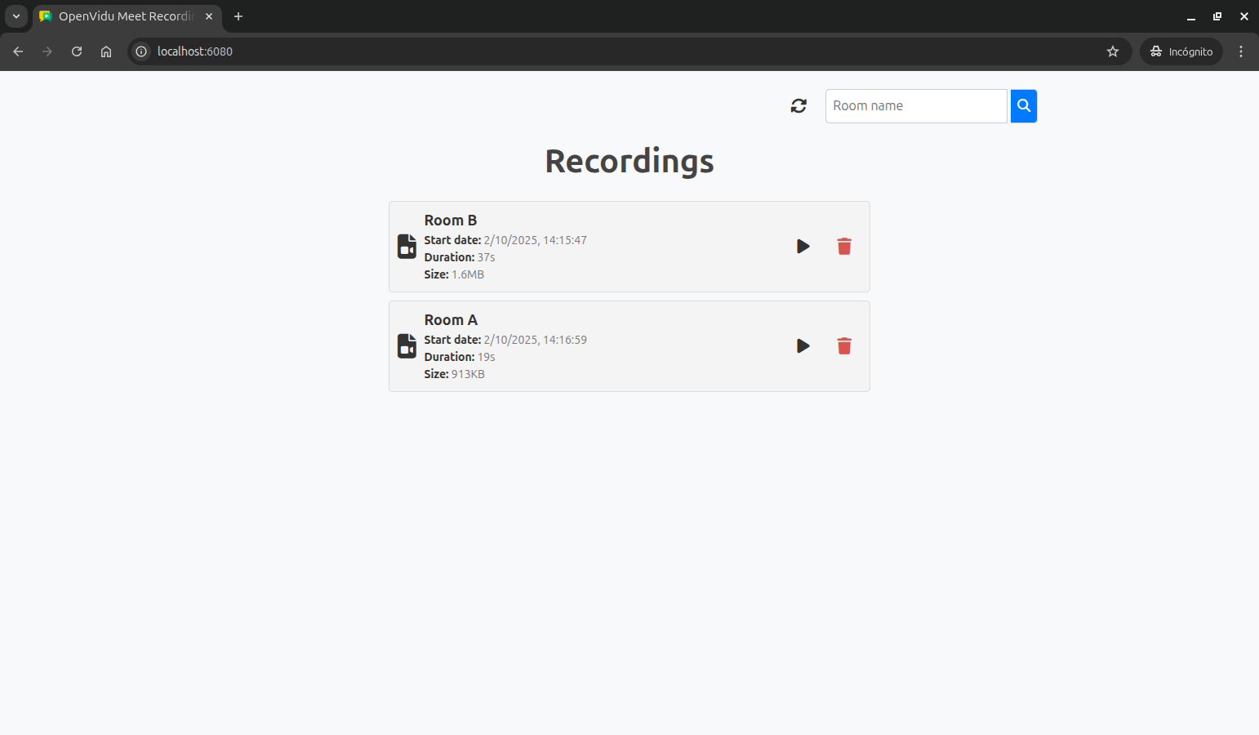This screenshot has width=1259, height=735.
Task: Select the OpenVidu Meet Recordings tab
Action: 122,16
